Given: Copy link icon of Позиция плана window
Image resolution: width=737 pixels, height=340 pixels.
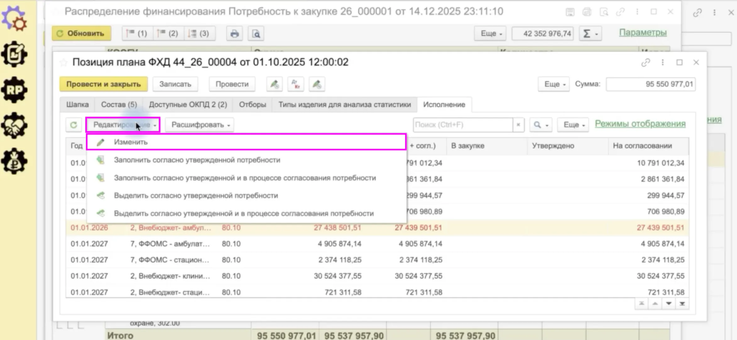Looking at the screenshot, I should click(645, 63).
